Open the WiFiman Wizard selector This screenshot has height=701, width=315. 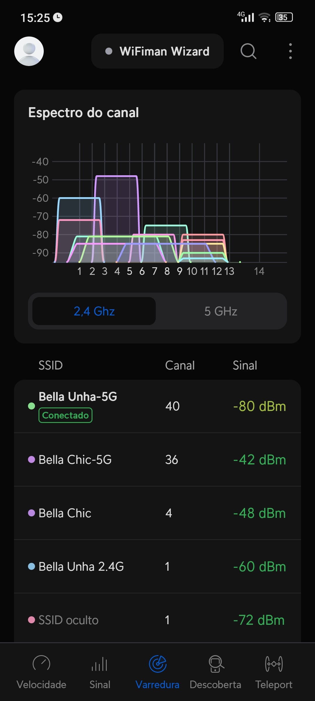coord(157,51)
